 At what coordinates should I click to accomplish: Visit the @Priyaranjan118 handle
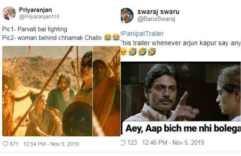pos(39,17)
